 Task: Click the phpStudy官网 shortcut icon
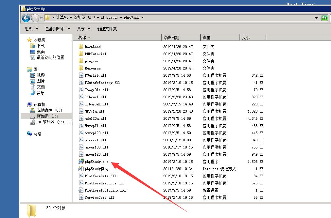[81, 169]
